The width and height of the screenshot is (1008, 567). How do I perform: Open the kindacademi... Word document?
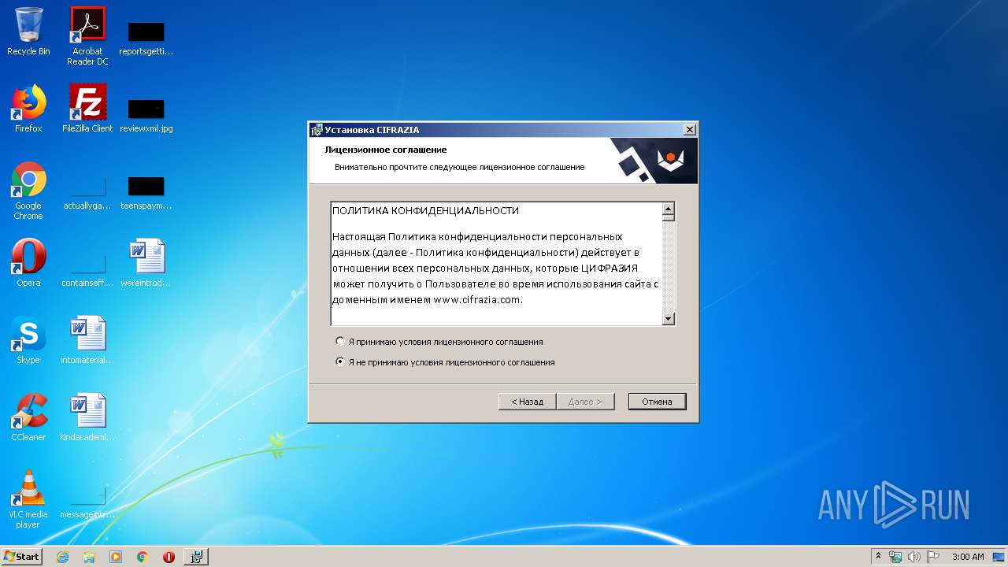click(x=87, y=417)
